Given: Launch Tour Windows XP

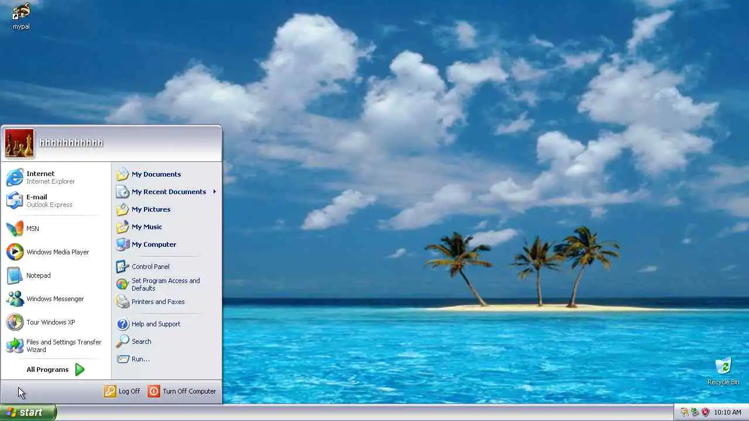Looking at the screenshot, I should point(56,322).
